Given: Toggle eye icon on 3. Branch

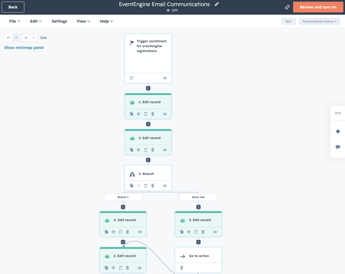Looking at the screenshot, I should click(165, 186).
